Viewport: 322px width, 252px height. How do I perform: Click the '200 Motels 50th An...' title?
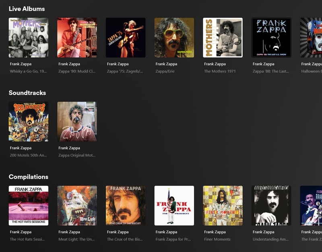(x=28, y=155)
